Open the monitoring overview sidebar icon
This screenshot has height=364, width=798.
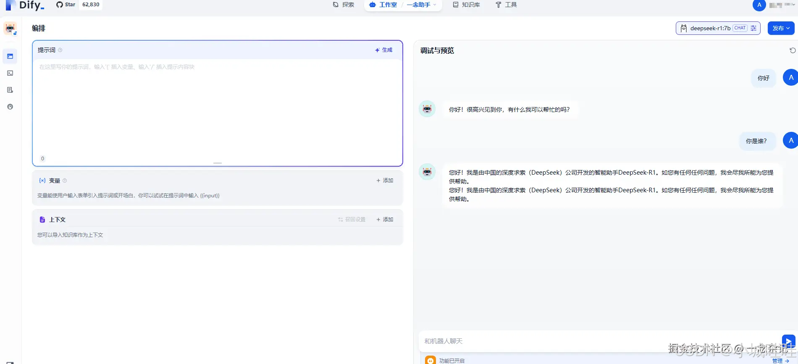10,107
